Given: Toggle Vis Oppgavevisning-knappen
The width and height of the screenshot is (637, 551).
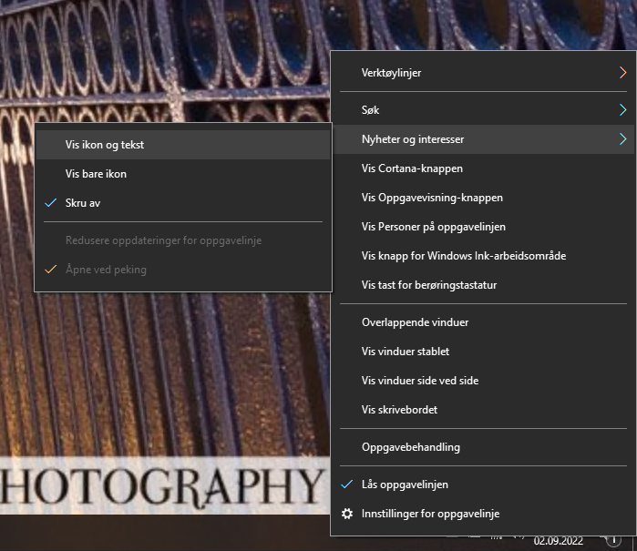Looking at the screenshot, I should 483,198.
